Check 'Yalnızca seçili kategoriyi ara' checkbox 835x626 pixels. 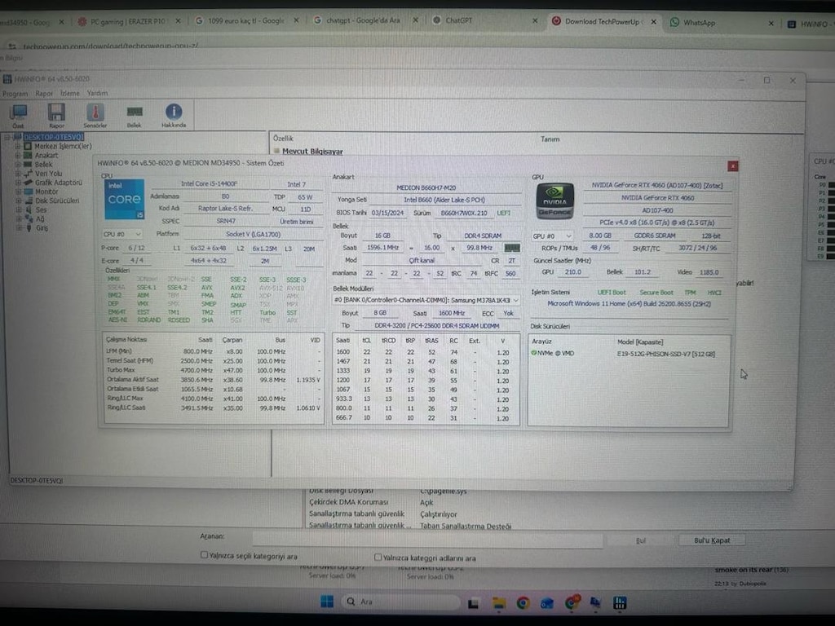click(x=204, y=554)
